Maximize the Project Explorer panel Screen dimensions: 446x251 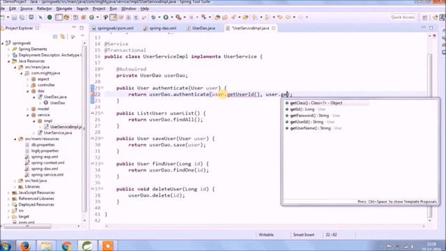82,28
